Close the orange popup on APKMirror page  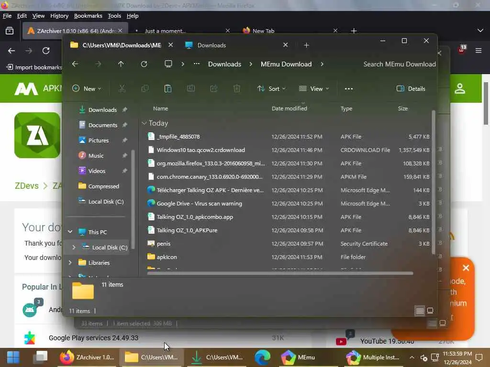466,268
